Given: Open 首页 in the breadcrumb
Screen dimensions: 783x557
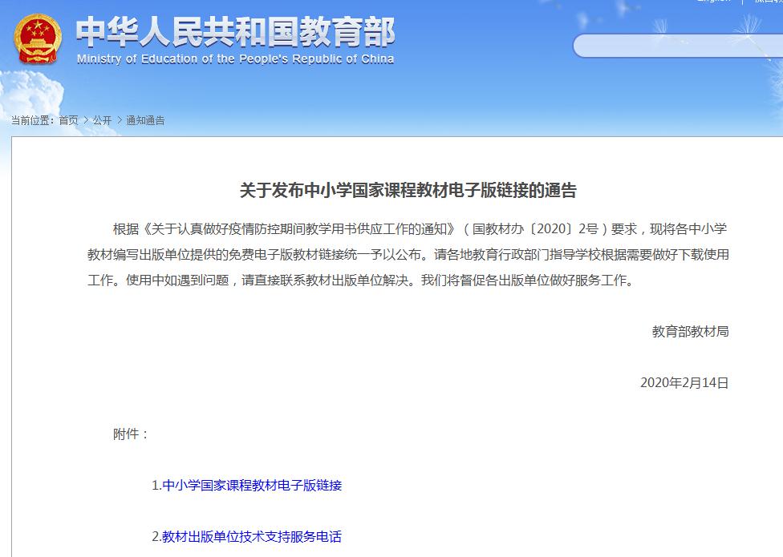Looking at the screenshot, I should tap(68, 120).
